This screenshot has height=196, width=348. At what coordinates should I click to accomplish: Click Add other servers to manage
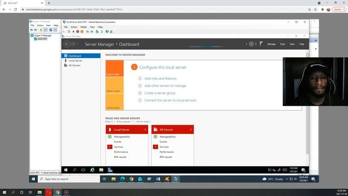coord(165,86)
